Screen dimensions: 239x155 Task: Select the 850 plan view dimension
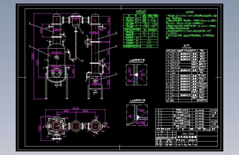pyautogui.click(x=85, y=111)
